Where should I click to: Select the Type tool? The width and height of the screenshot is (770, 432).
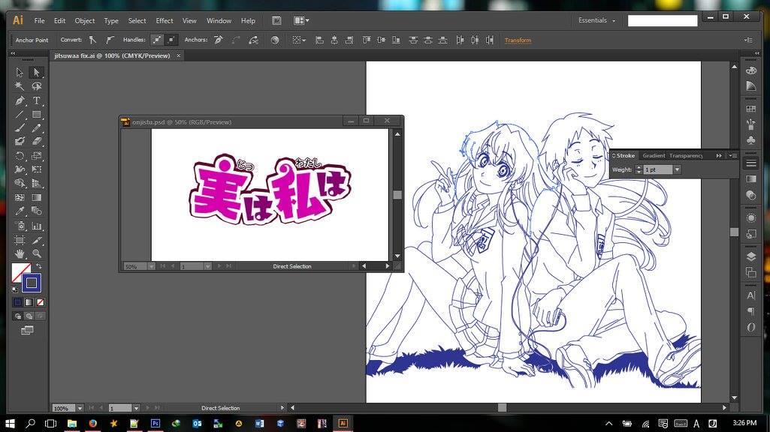36,100
